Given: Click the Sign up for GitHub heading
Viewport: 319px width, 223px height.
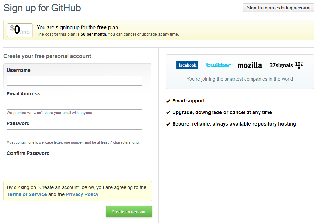Looking at the screenshot, I should coord(42,8).
